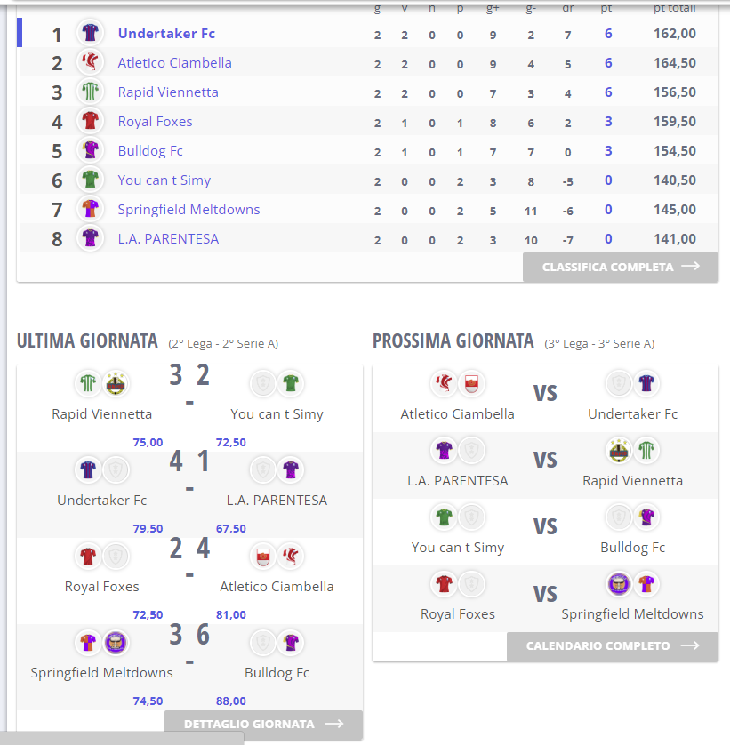The height and width of the screenshot is (745, 730).
Task: Click Bulldog Fc jersey icon in standings
Action: [90, 150]
